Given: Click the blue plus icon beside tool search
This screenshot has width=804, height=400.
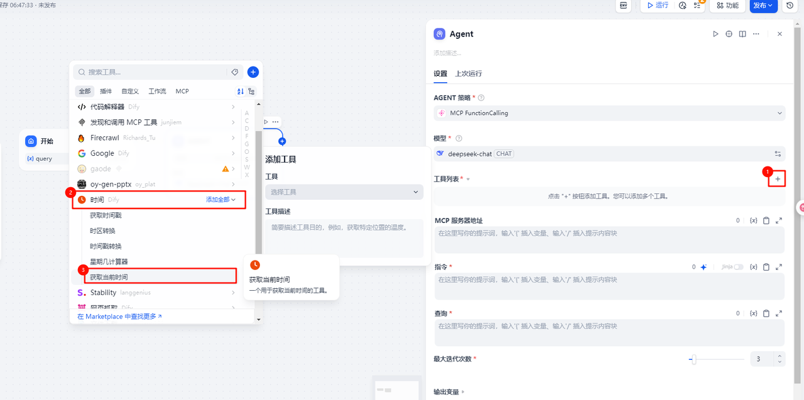Looking at the screenshot, I should (253, 72).
